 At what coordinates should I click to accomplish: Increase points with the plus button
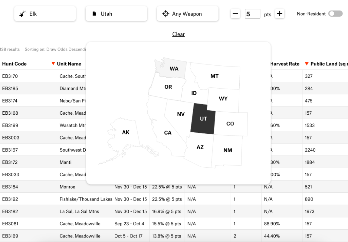tap(280, 14)
